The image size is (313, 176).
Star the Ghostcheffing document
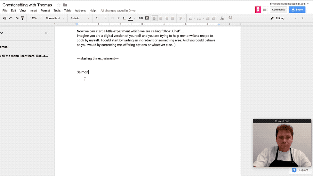(58, 5)
